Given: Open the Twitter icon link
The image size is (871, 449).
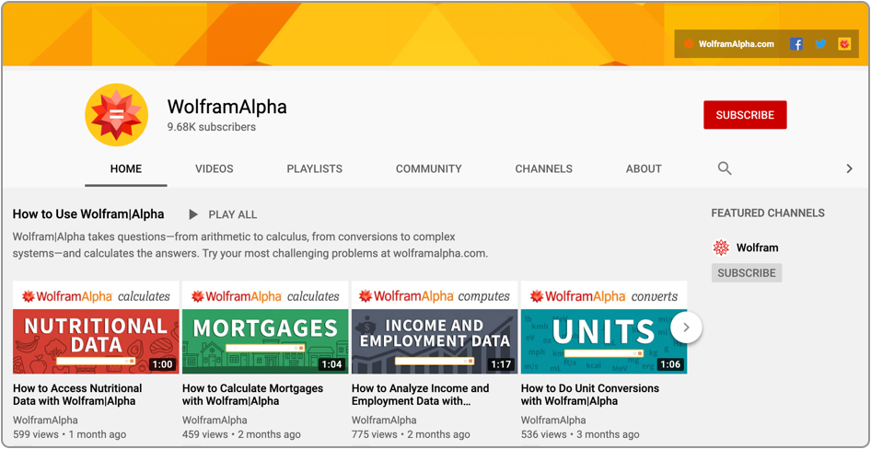Looking at the screenshot, I should (820, 44).
